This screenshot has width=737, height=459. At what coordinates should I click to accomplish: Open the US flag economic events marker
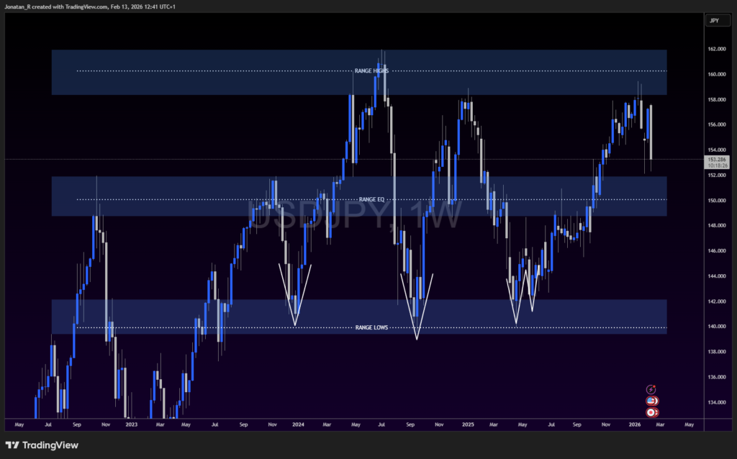click(x=652, y=401)
